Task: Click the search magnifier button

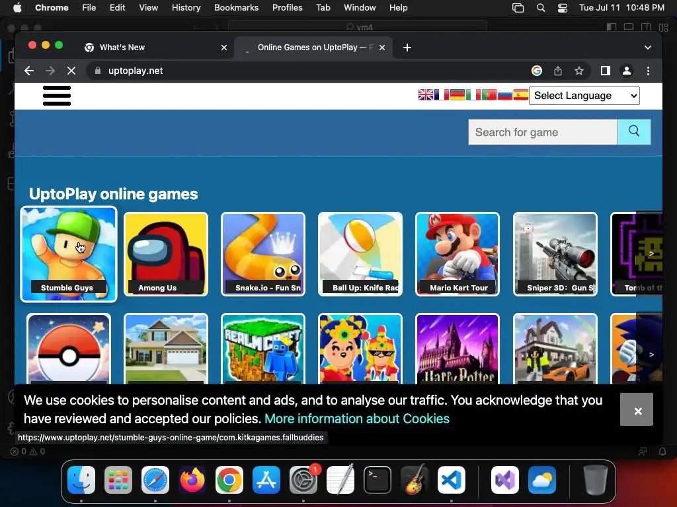Action: pos(634,132)
